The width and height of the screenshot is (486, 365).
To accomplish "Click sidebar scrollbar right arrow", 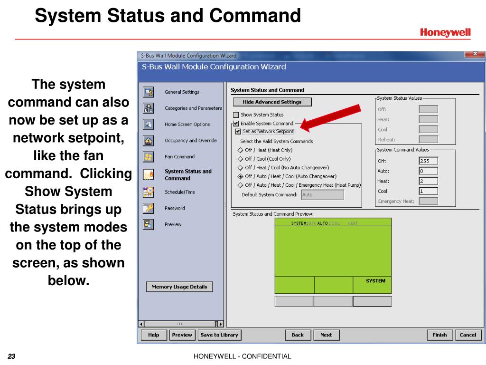I will pyautogui.click(x=220, y=324).
